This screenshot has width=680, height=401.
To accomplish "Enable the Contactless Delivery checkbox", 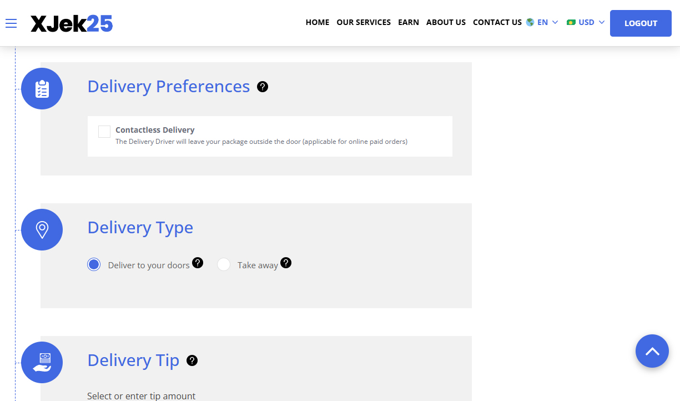I will click(104, 131).
